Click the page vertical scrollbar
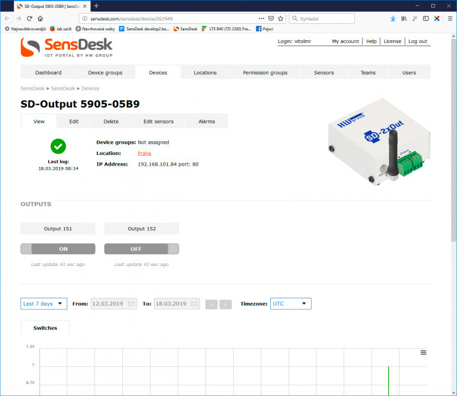457x396 pixels. click(454, 140)
